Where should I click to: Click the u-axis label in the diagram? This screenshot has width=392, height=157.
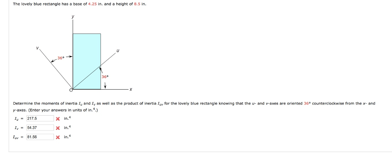click(x=119, y=50)
